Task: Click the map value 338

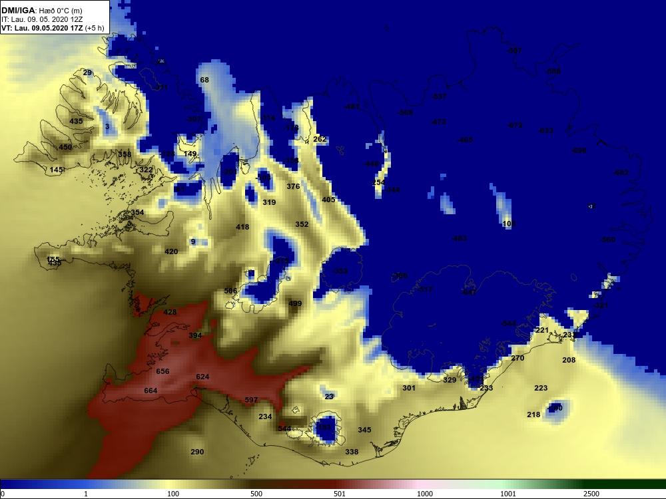Action: point(352,452)
